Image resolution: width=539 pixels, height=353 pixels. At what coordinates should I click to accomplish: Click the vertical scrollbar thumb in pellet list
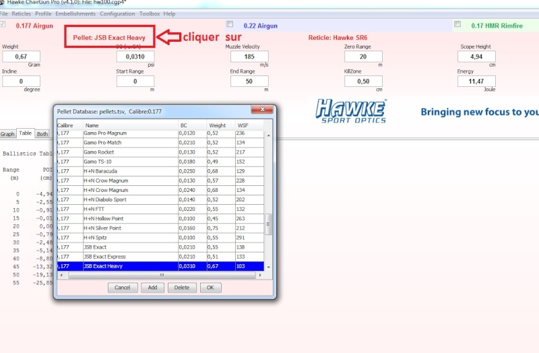(268, 224)
